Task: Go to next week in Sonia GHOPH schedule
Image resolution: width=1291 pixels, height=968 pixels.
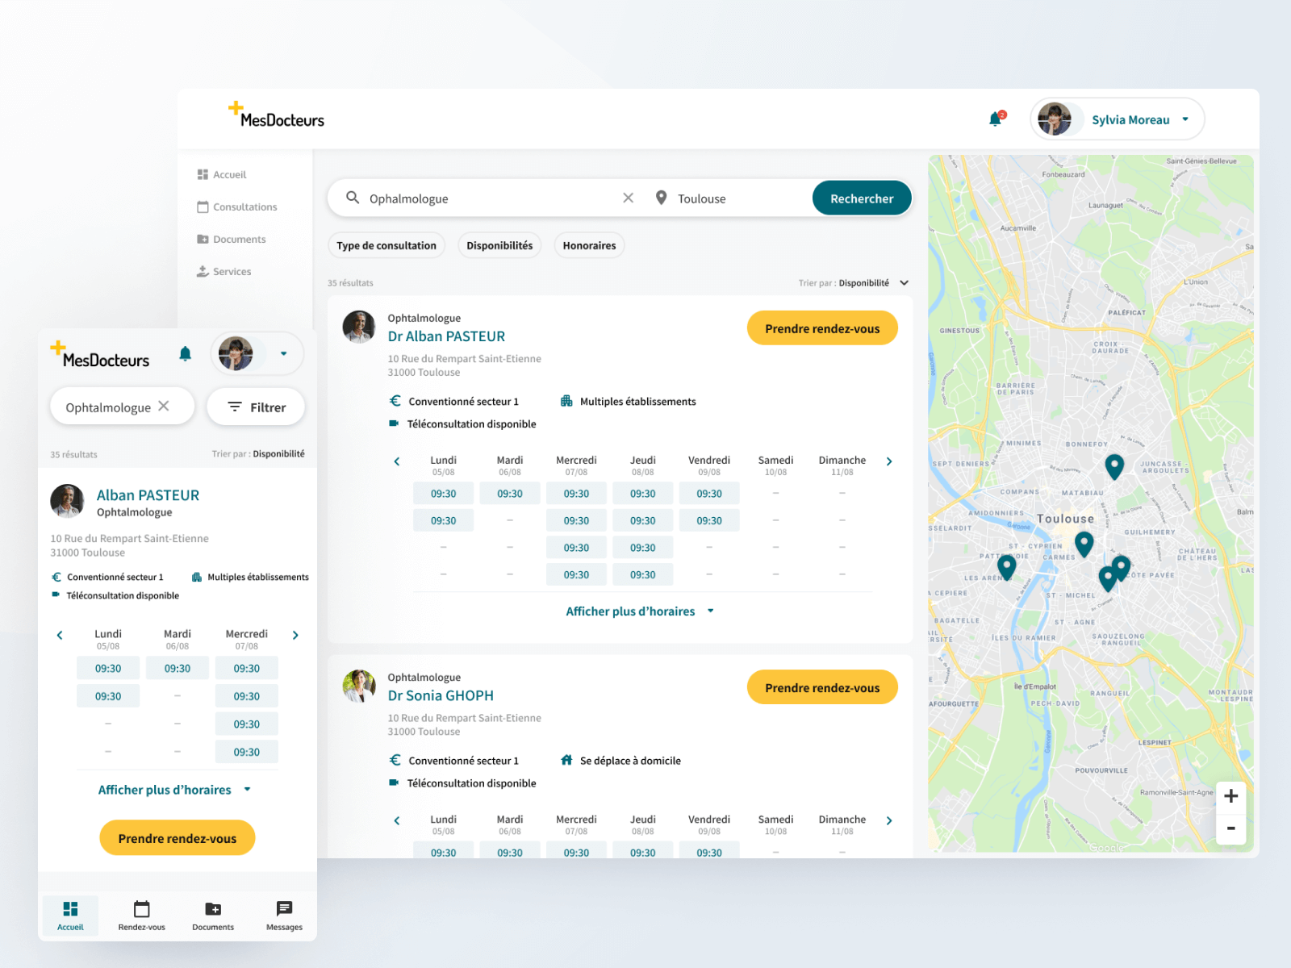Action: pyautogui.click(x=889, y=820)
